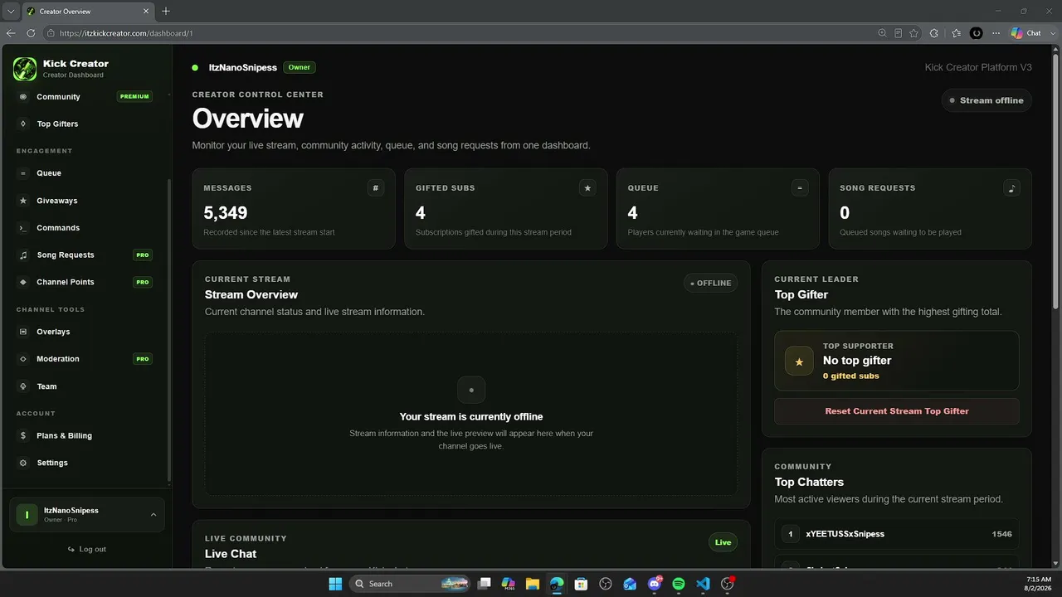Image resolution: width=1062 pixels, height=597 pixels.
Task: Bookmark this page with the star icon
Action: tap(913, 33)
